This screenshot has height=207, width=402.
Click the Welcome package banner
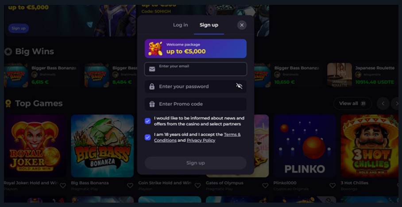pos(196,49)
